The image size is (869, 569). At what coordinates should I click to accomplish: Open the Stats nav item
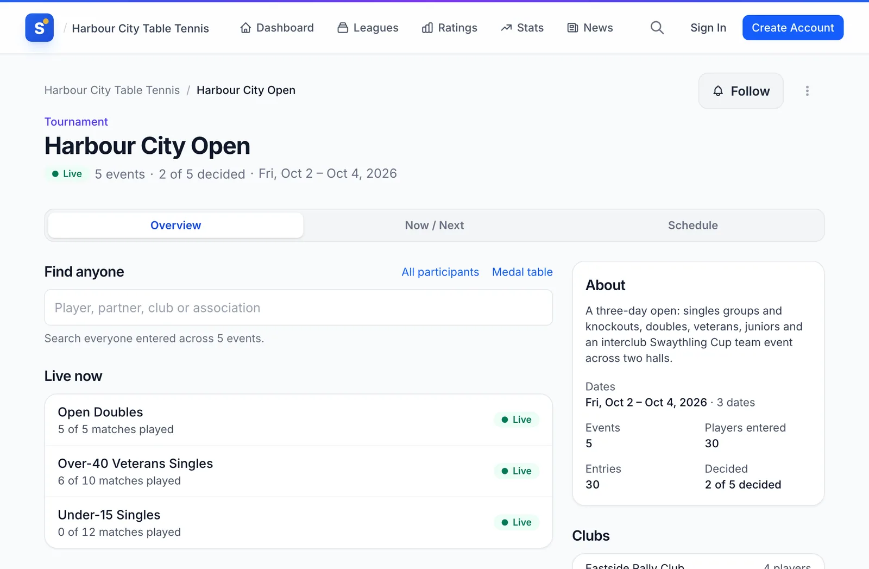[522, 28]
